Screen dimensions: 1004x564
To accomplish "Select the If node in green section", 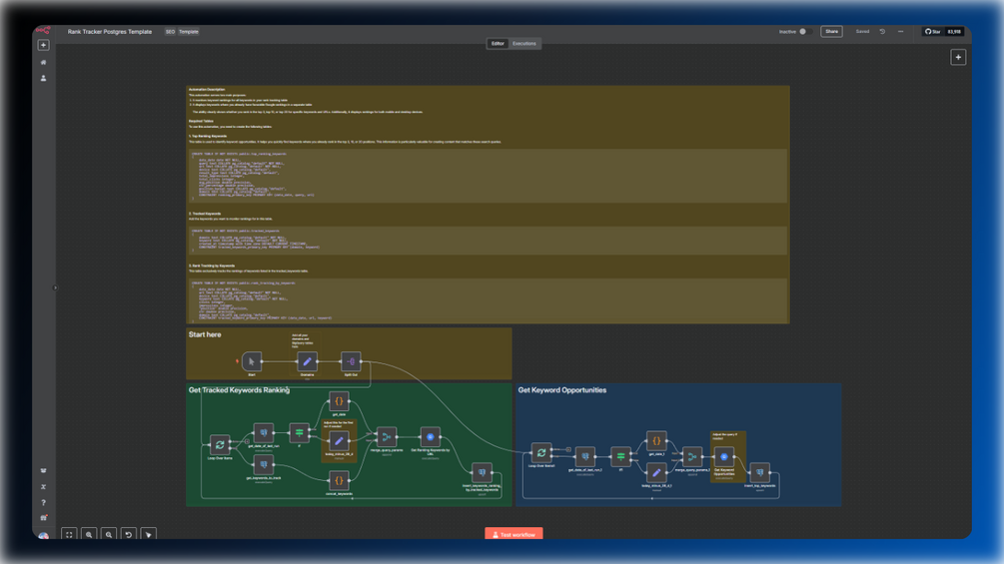I will coord(299,433).
